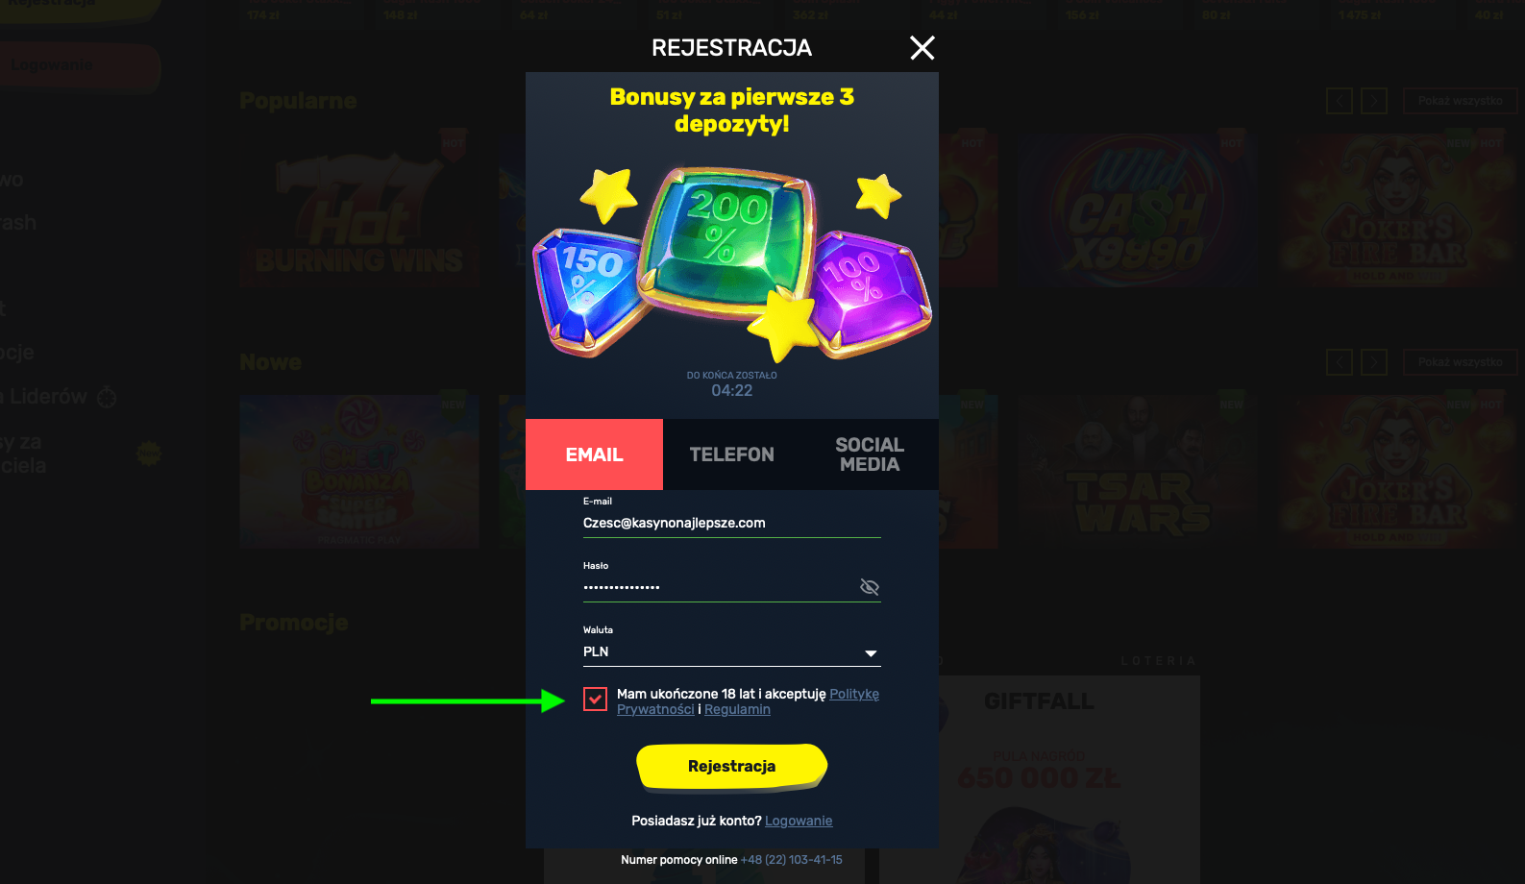The height and width of the screenshot is (884, 1525).
Task: Tick the 18 years age acceptance checkbox
Action: point(595,700)
